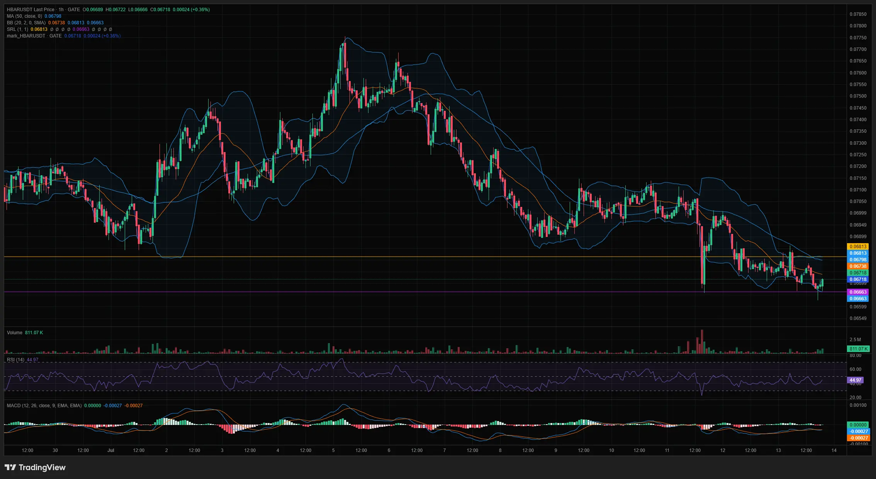Click the 0.07700 price axis label
876x479 pixels.
858,49
